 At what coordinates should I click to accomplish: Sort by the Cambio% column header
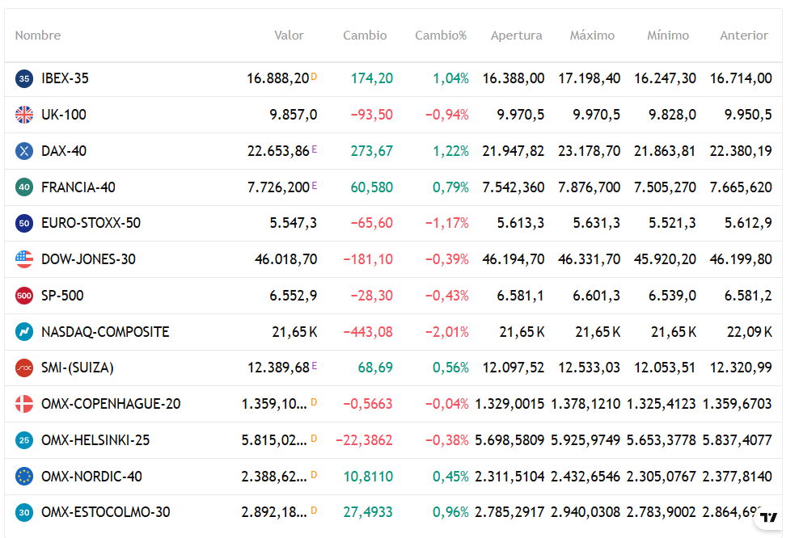point(441,36)
